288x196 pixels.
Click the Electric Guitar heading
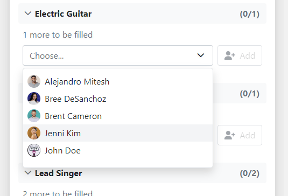click(x=63, y=14)
